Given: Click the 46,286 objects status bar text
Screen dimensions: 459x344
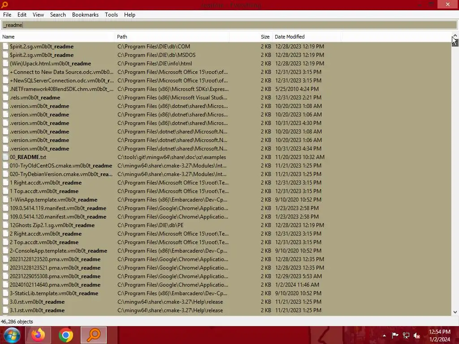Looking at the screenshot, I should tap(17, 322).
